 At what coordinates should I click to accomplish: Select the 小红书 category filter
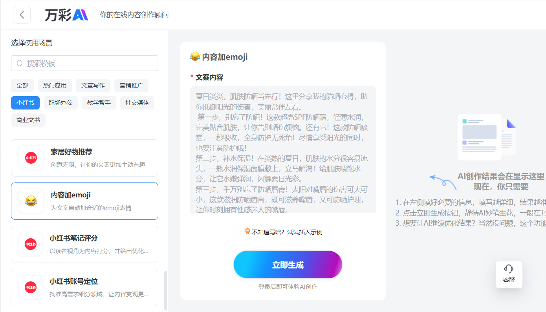coord(25,103)
